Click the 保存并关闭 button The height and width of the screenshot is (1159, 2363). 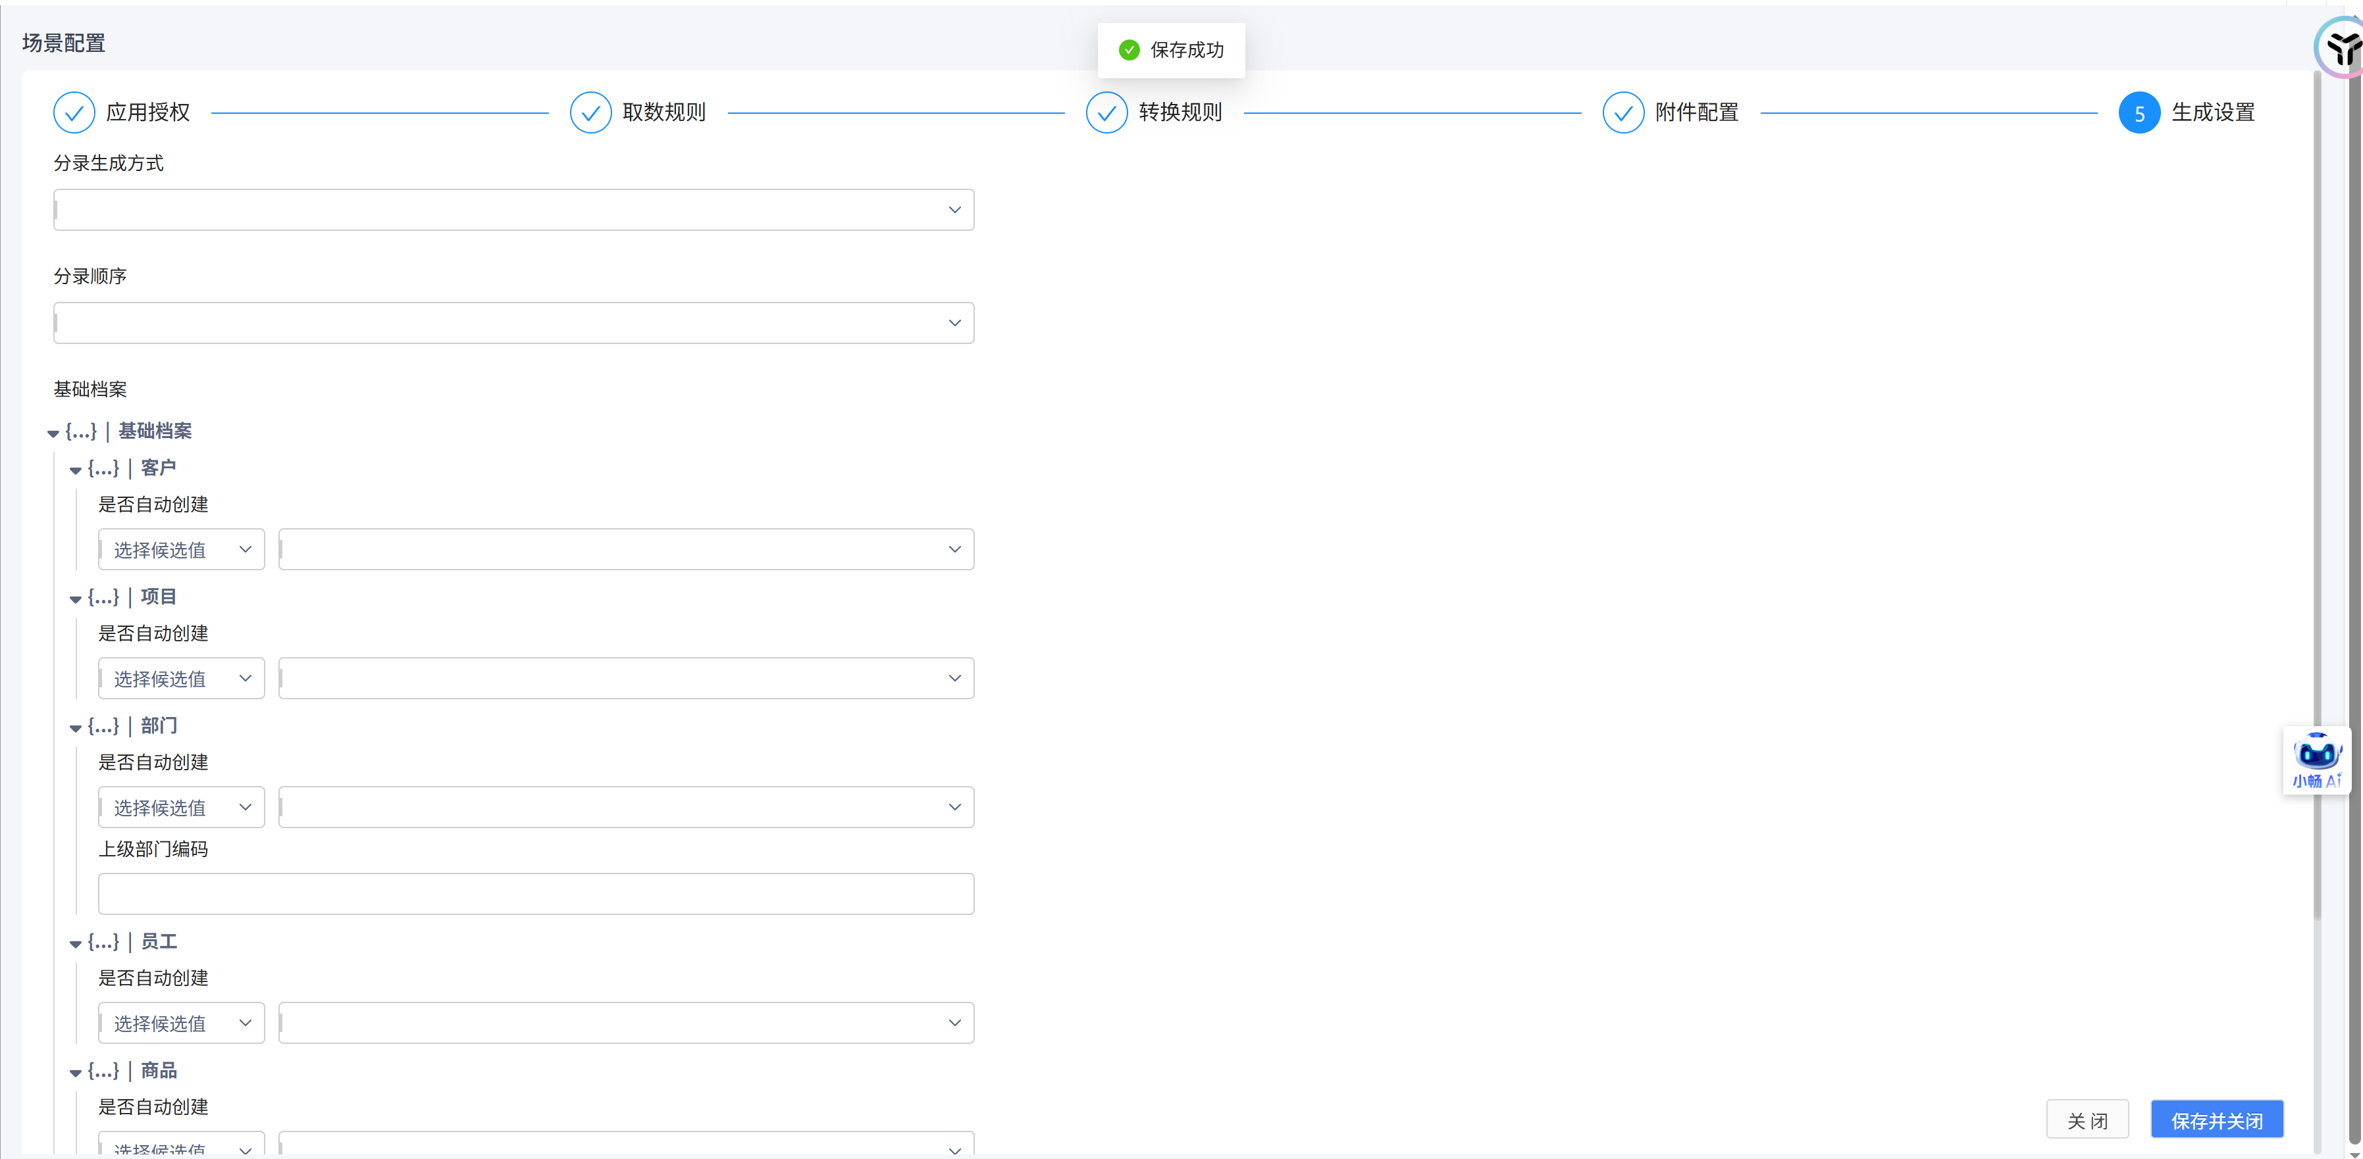[x=2216, y=1120]
